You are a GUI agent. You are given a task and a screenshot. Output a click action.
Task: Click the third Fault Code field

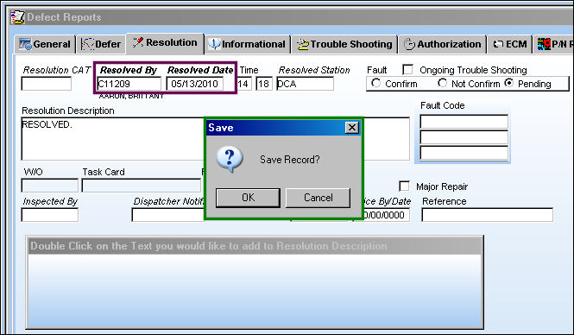tap(464, 153)
